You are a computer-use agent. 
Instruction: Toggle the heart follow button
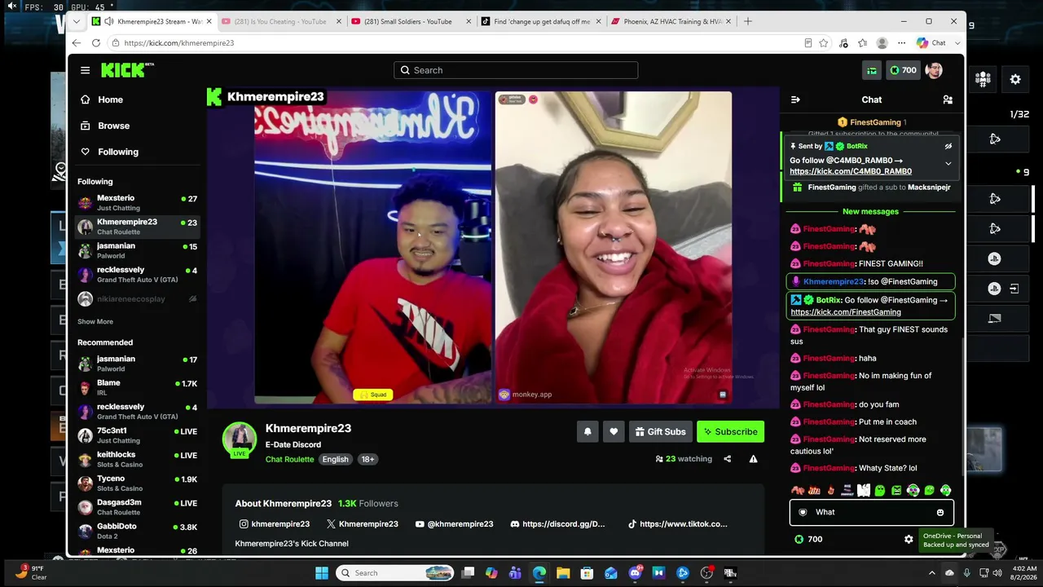614,431
